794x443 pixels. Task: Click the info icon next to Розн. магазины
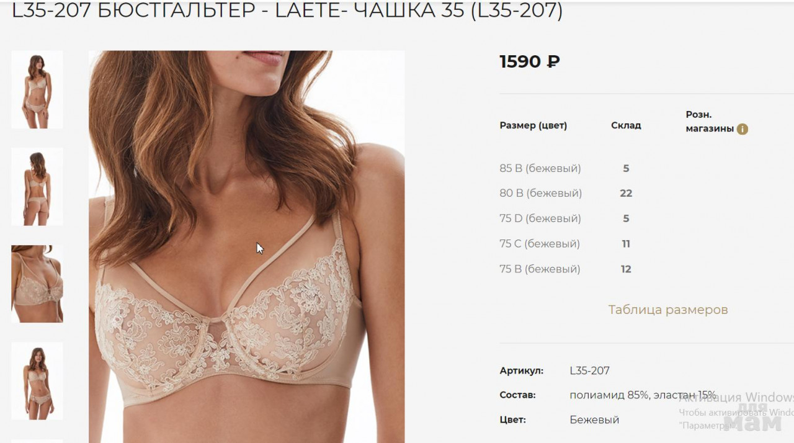click(x=742, y=129)
